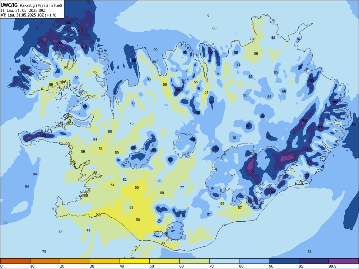Image resolution: width=359 pixels, height=269 pixels.
Task: Click the legend label '95' under the color bar
Action: (x=300, y=266)
